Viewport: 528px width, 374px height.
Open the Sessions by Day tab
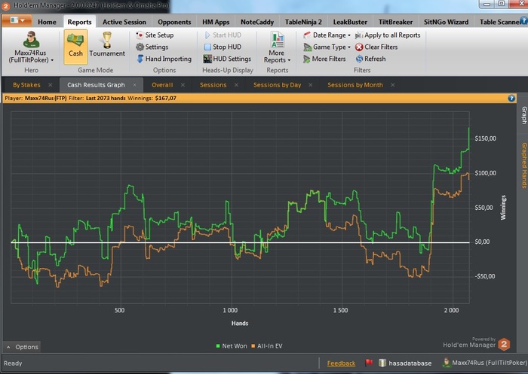277,85
